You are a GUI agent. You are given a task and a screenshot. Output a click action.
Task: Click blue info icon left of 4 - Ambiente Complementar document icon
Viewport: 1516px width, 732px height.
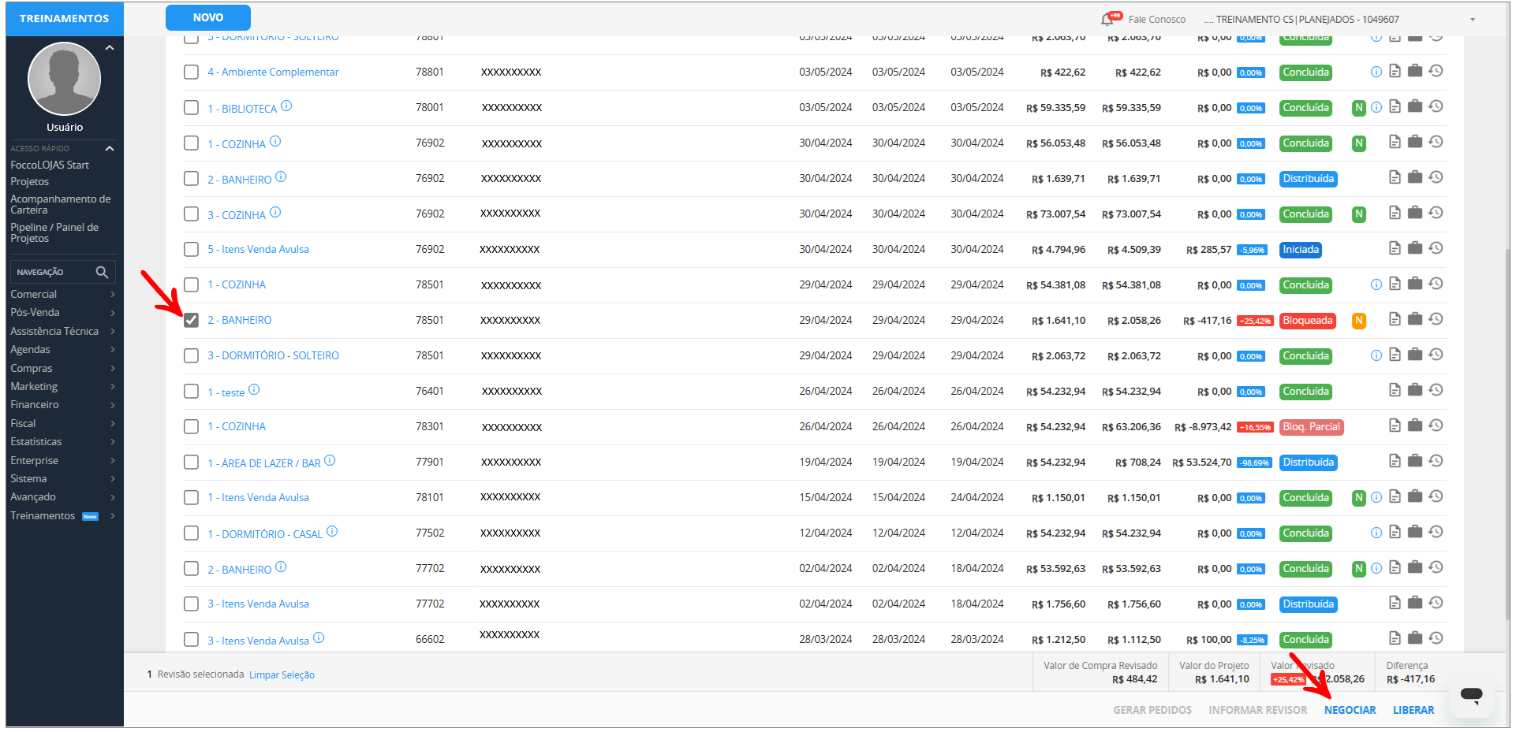tap(1376, 72)
